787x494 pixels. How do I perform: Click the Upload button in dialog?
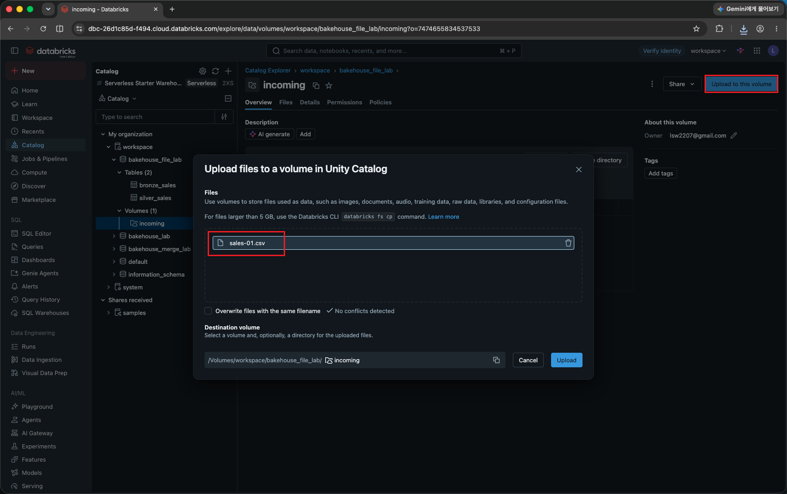567,360
